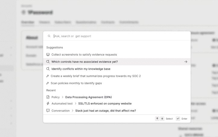
Task: Click the wrench icon beside Scan policies
Action: click(48, 83)
